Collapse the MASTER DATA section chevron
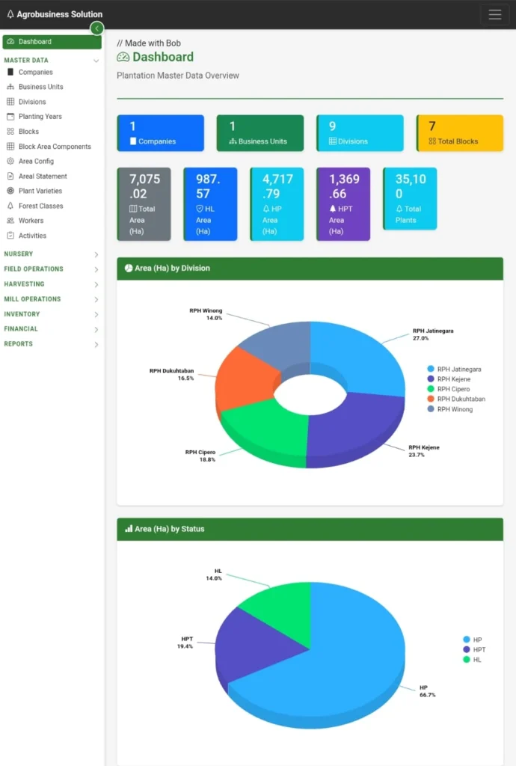The height and width of the screenshot is (766, 516). click(x=96, y=61)
